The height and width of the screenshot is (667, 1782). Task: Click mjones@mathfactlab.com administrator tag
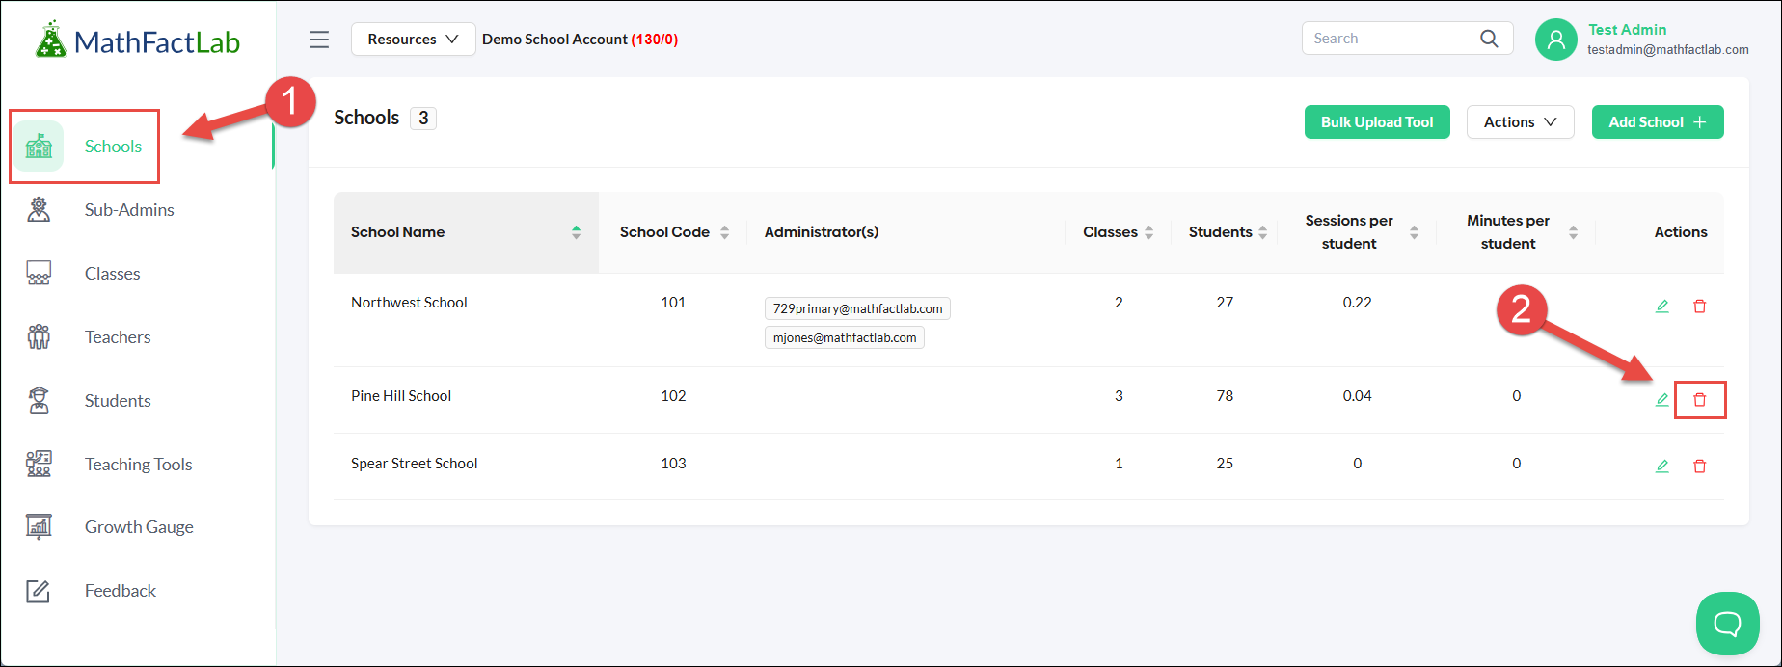click(845, 337)
